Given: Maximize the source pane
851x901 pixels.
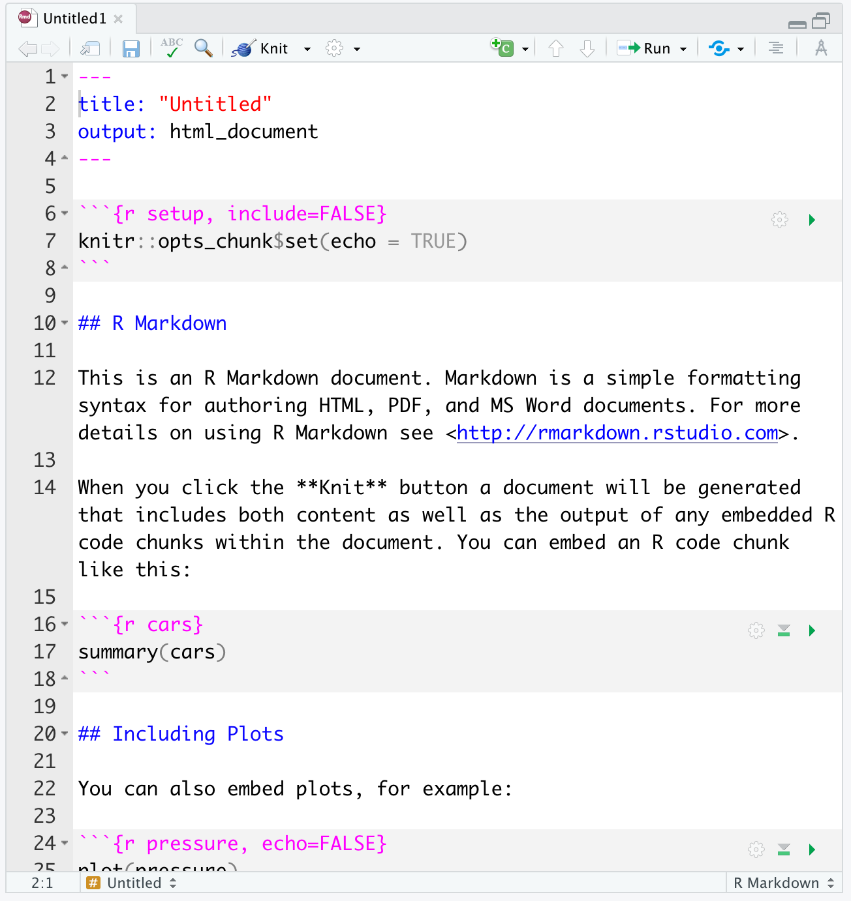Looking at the screenshot, I should pos(821,21).
